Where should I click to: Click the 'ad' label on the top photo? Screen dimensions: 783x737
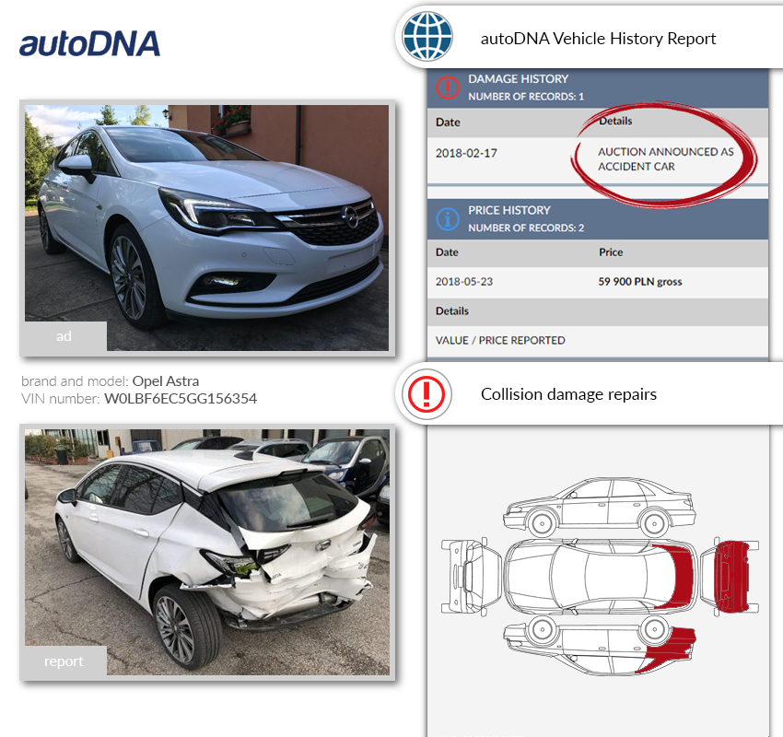point(64,336)
